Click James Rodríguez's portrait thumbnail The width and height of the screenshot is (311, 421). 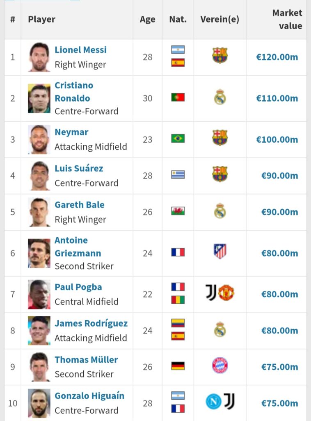point(39,331)
